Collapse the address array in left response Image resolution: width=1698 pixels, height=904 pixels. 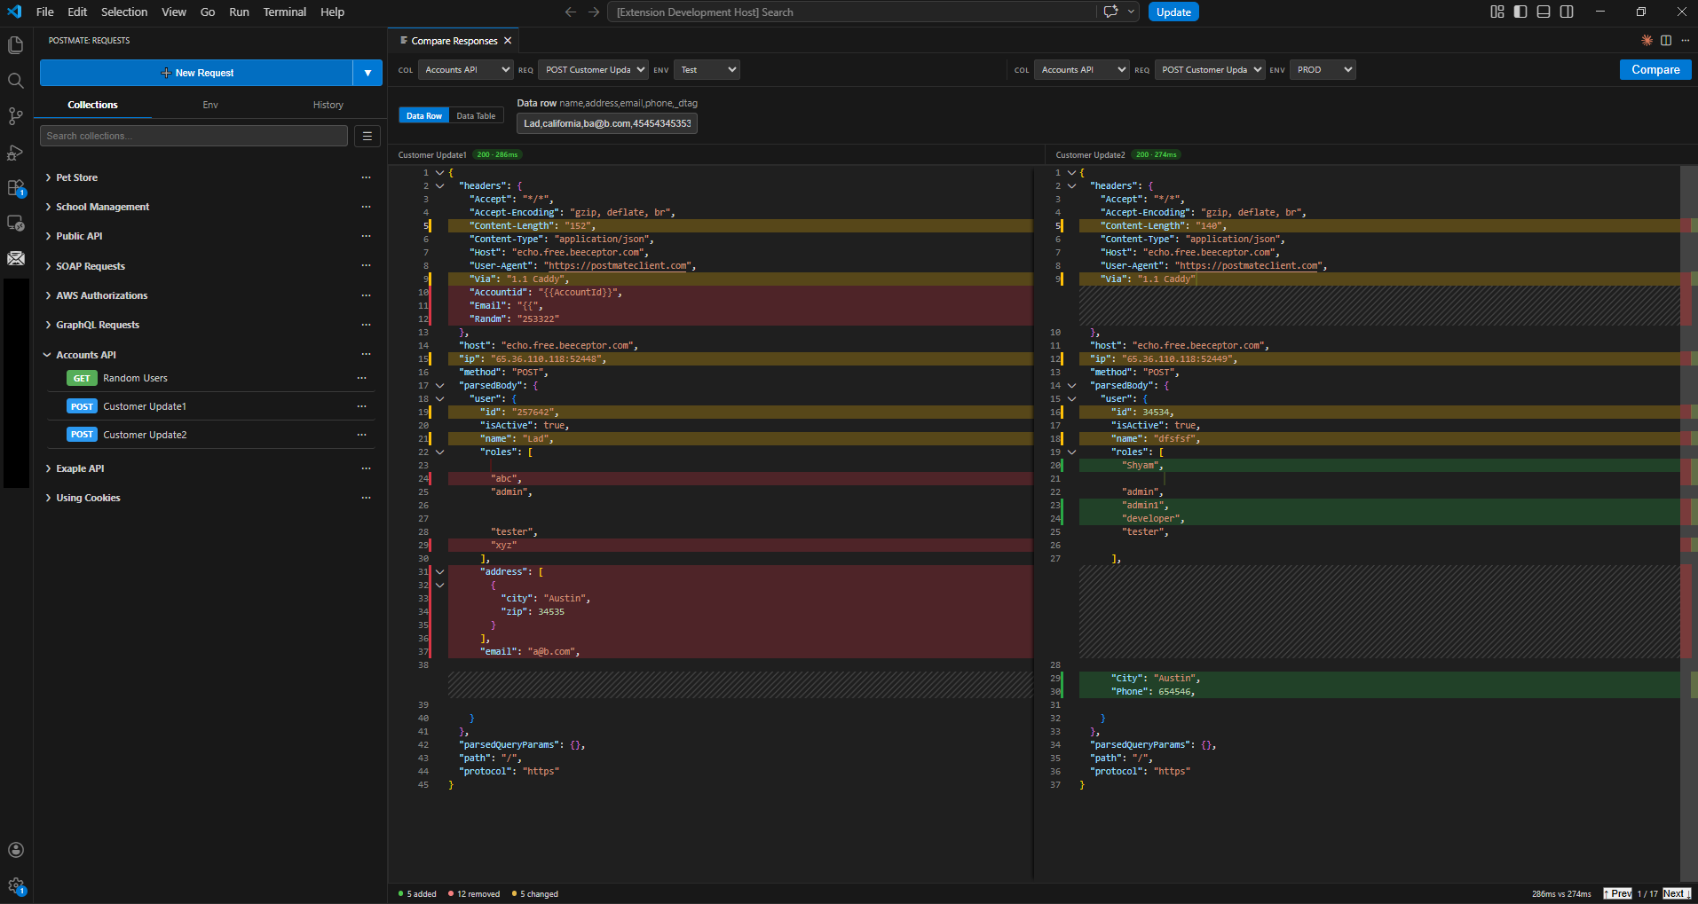(439, 572)
